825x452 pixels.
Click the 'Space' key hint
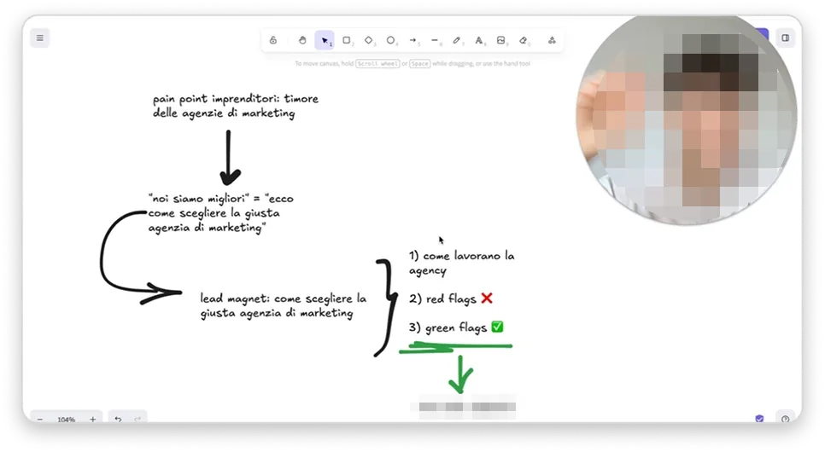420,64
